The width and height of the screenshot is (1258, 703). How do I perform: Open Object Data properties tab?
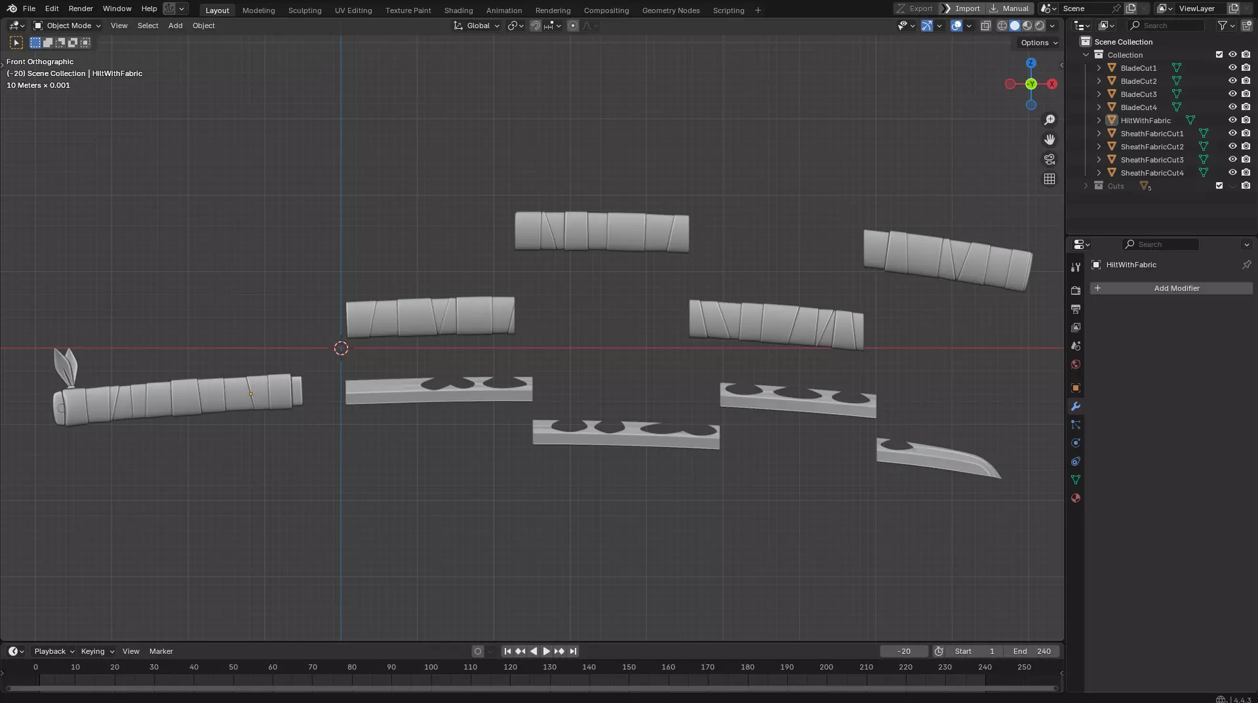tap(1076, 480)
